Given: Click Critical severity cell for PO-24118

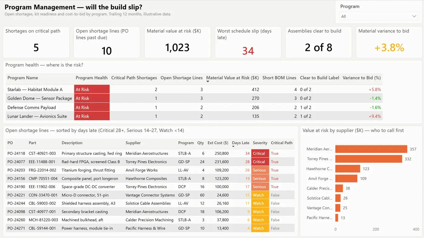Looking at the screenshot, I should pos(260,153).
